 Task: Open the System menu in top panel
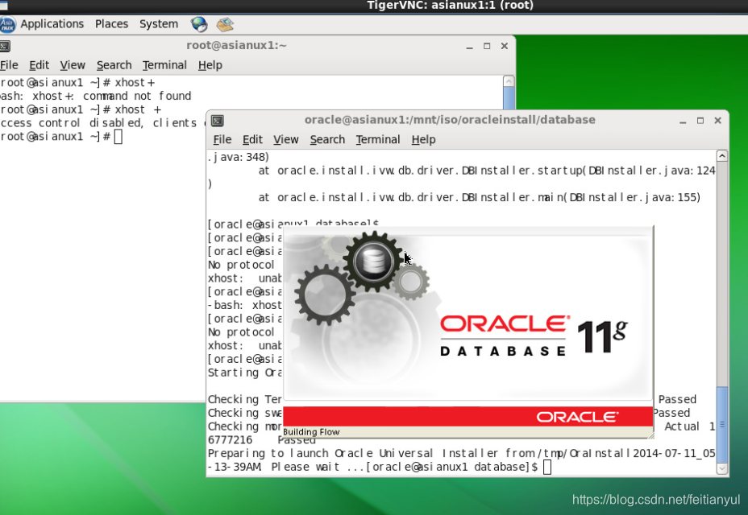pos(158,24)
